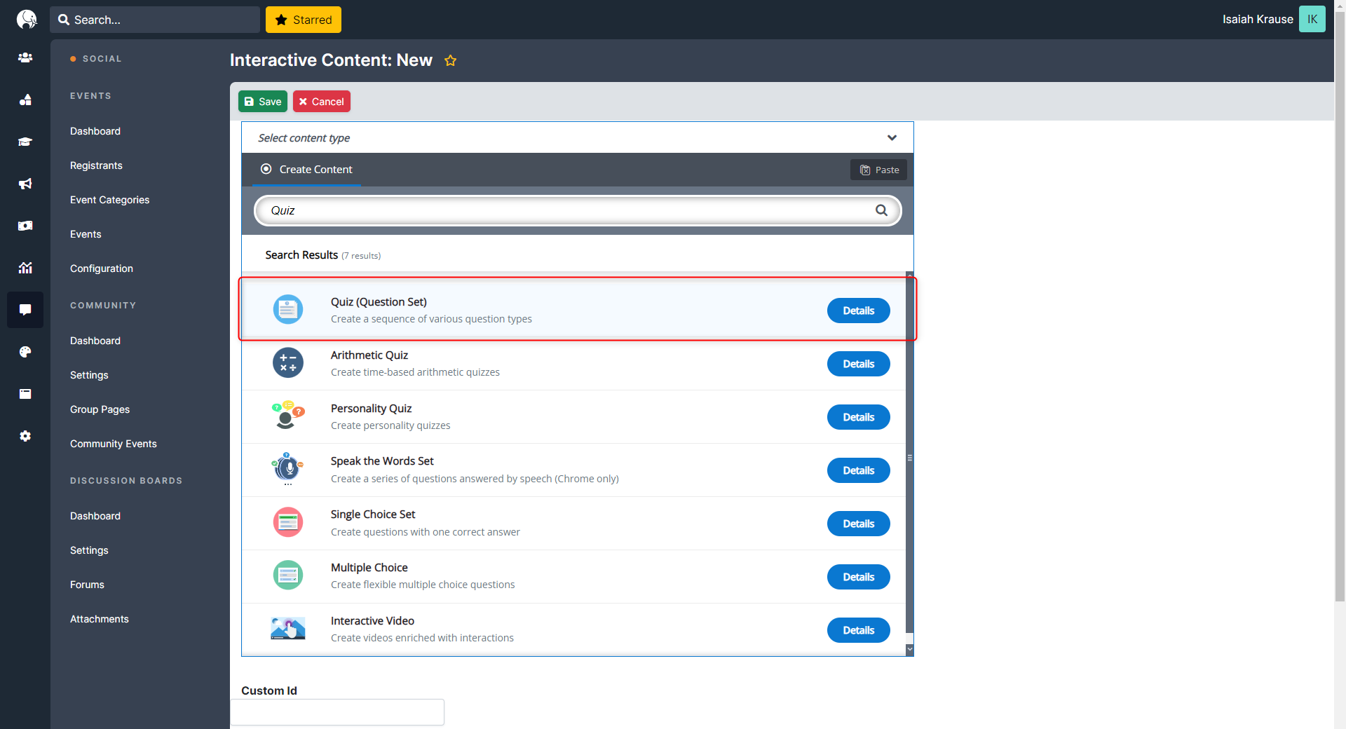Open Event Categories menu item
This screenshot has width=1346, height=729.
pos(109,200)
